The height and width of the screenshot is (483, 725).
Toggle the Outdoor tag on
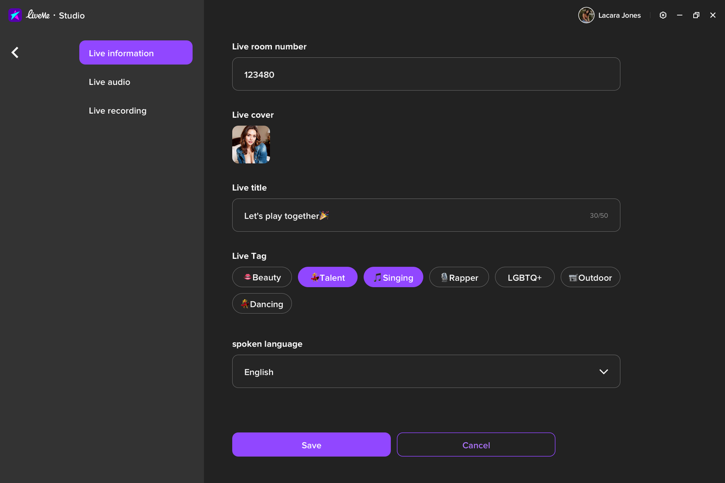tap(590, 277)
